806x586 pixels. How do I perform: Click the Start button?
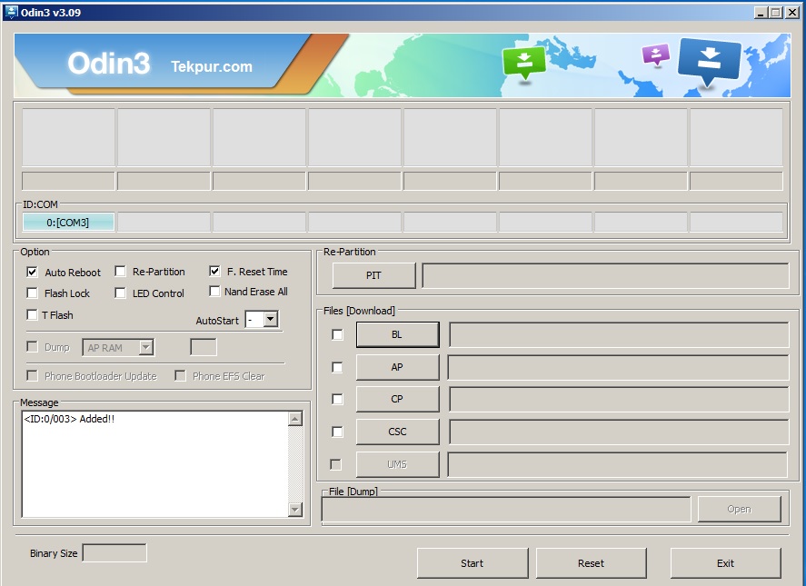(x=473, y=563)
